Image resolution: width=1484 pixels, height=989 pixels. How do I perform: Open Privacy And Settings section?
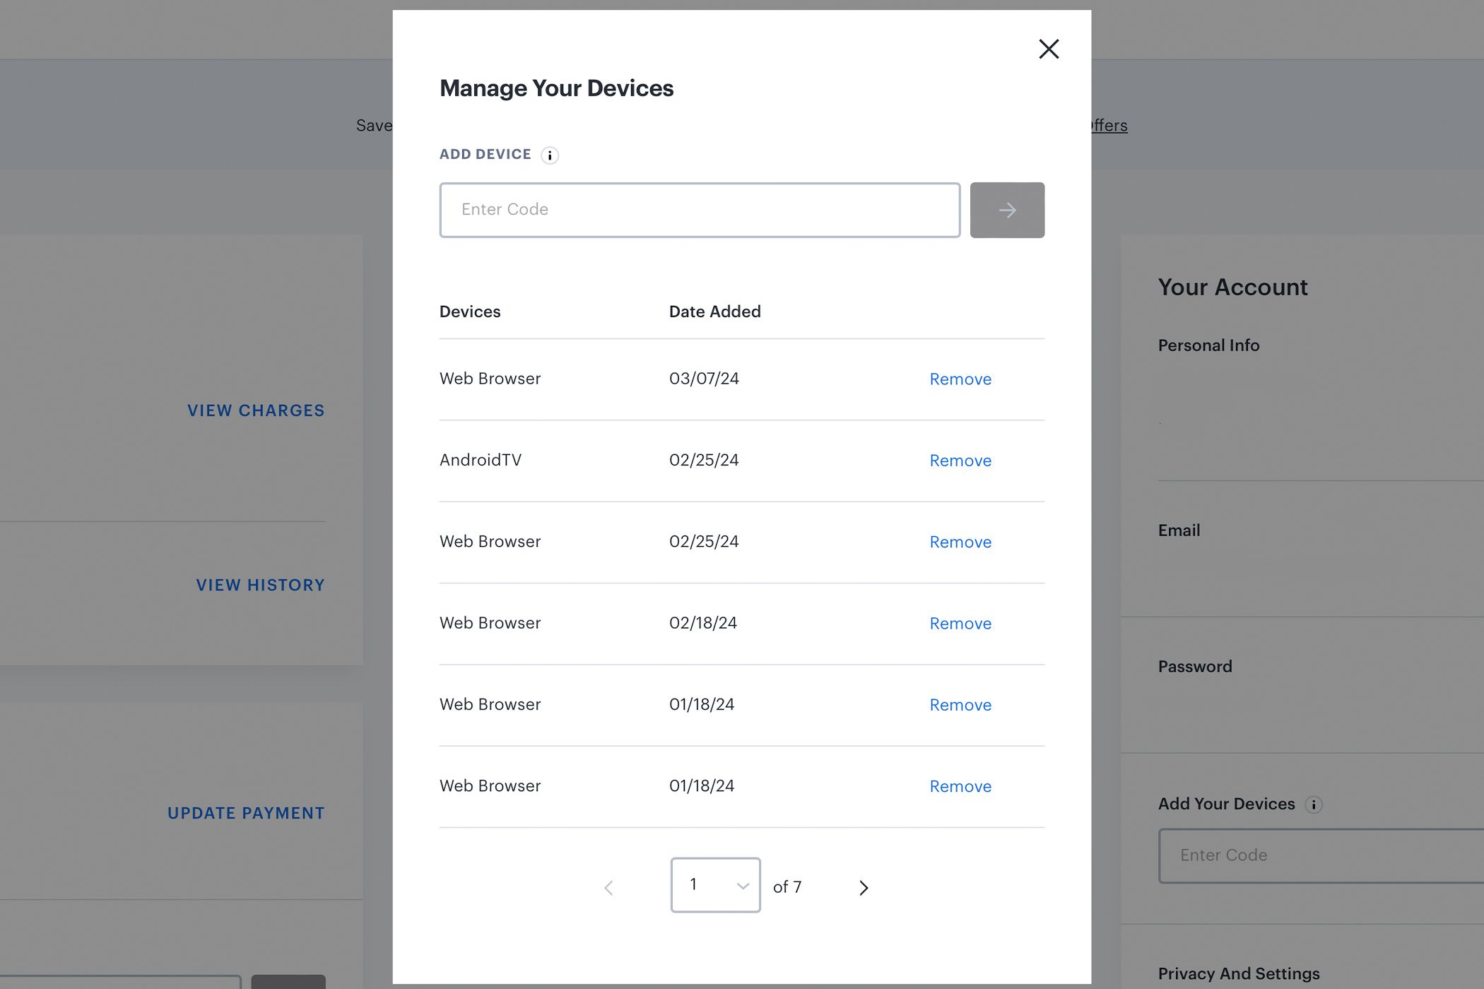click(x=1239, y=973)
